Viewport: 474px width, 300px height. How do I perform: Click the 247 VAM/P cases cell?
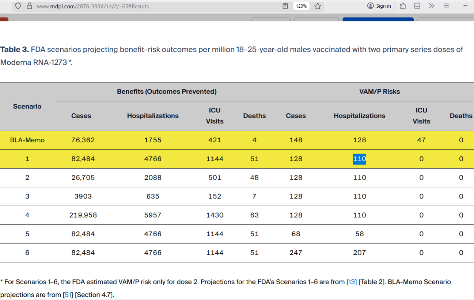(296, 253)
